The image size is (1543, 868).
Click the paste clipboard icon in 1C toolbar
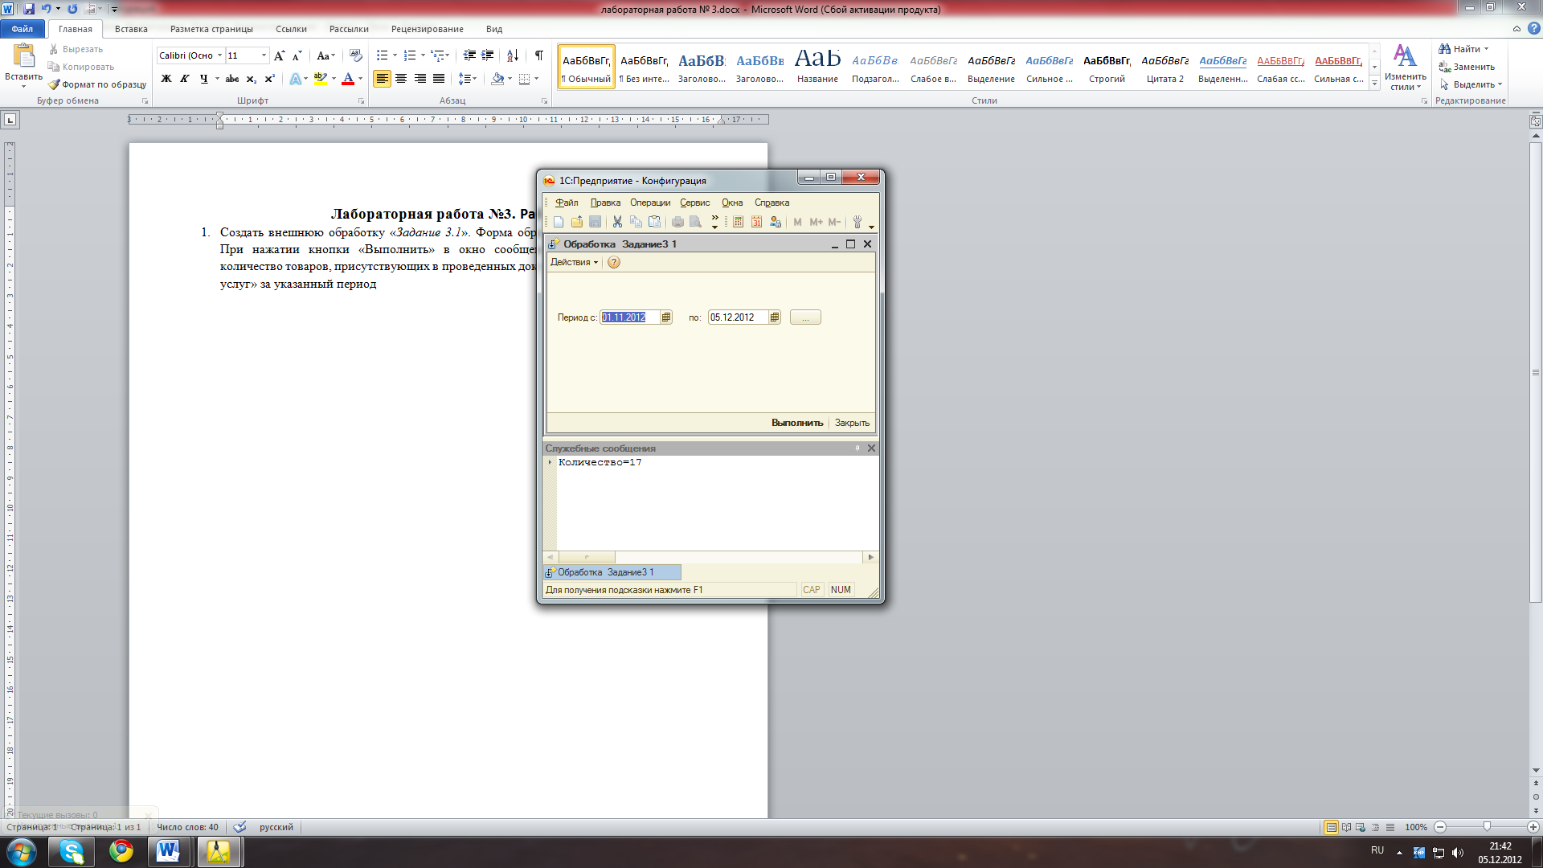[x=655, y=222]
